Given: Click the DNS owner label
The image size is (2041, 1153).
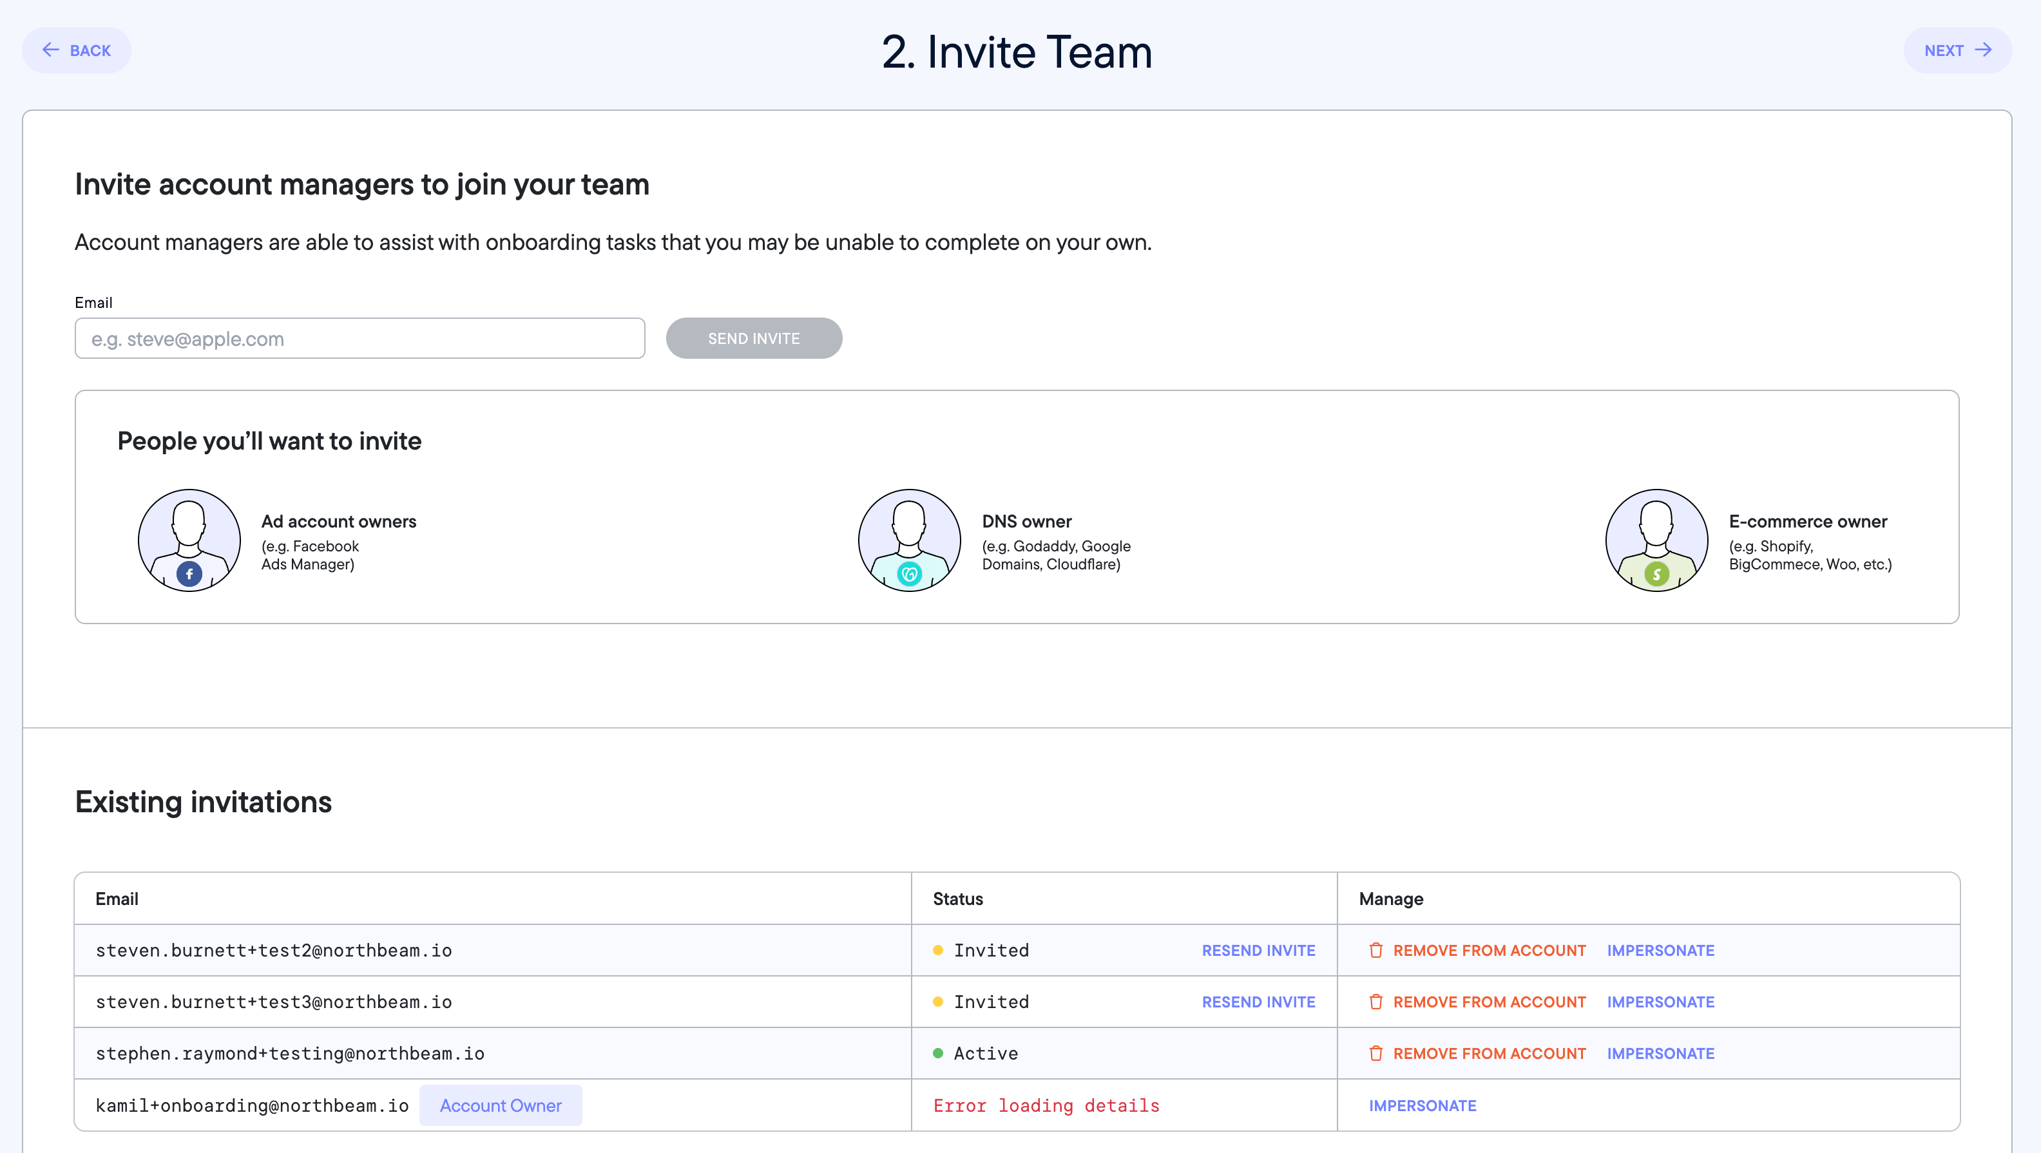Looking at the screenshot, I should 1027,521.
